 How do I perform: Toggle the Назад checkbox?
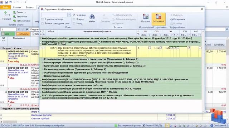[74, 23]
